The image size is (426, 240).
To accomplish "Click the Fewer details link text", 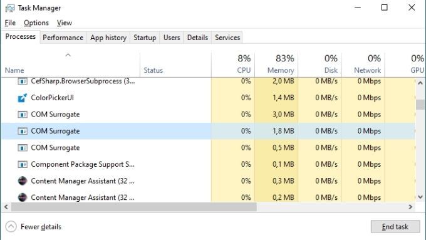I will pos(41,227).
